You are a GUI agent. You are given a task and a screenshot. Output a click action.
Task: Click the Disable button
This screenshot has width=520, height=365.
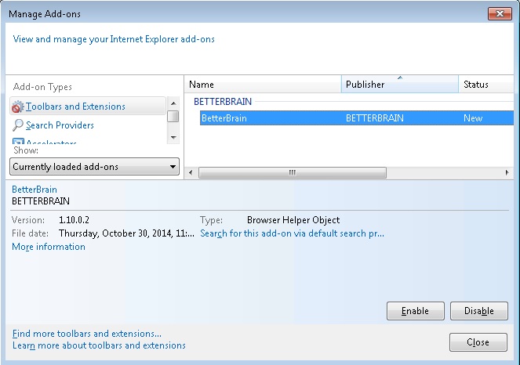point(479,311)
